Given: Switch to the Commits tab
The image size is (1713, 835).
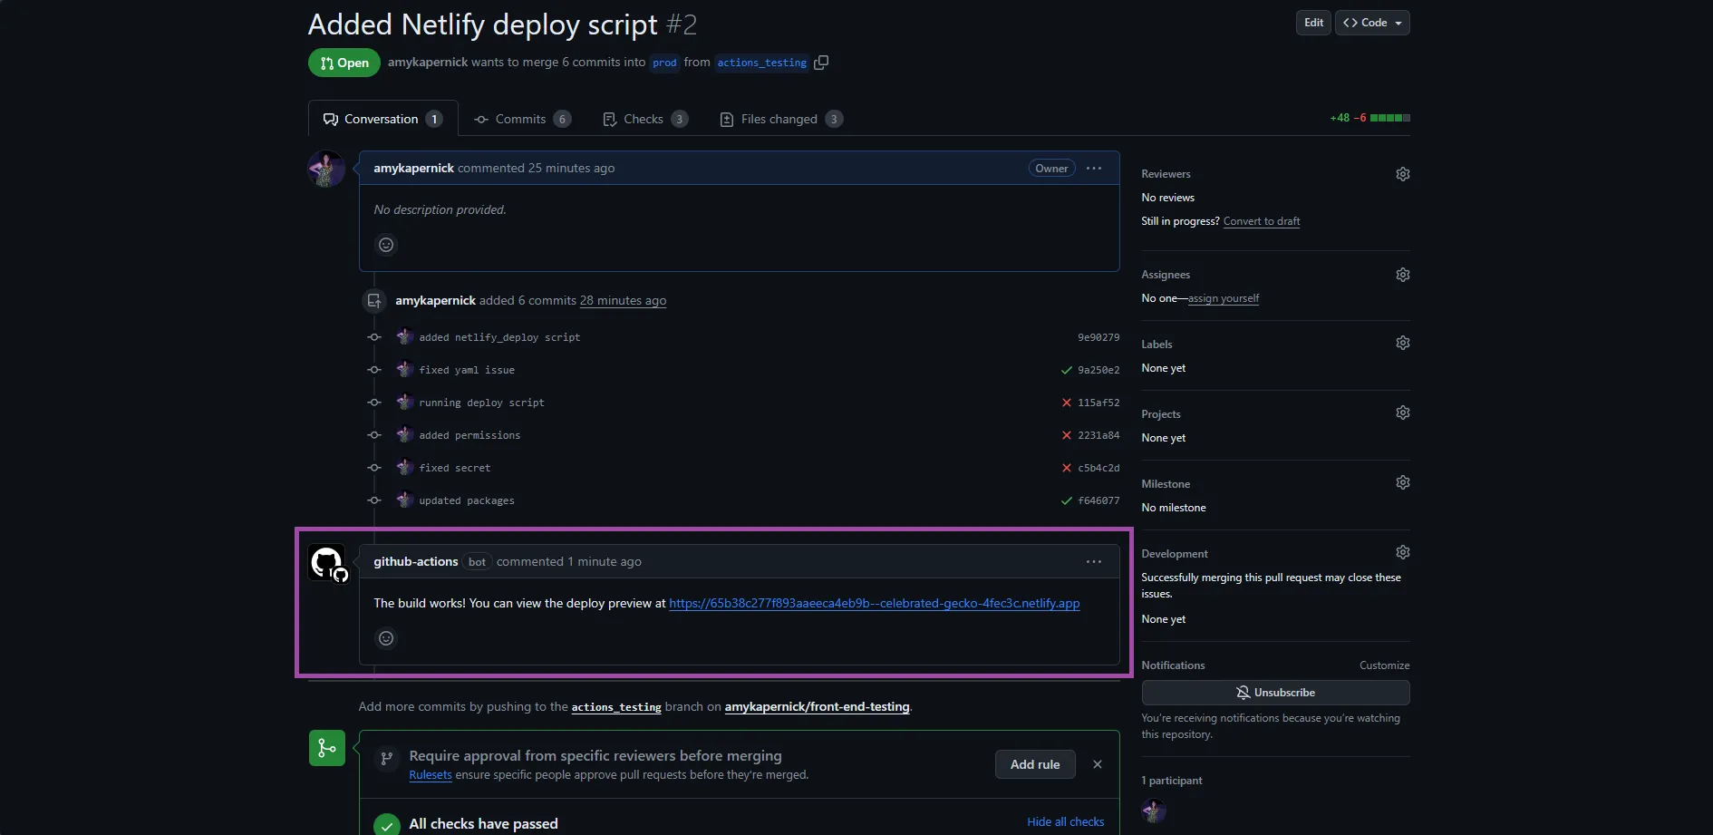Looking at the screenshot, I should [x=521, y=119].
